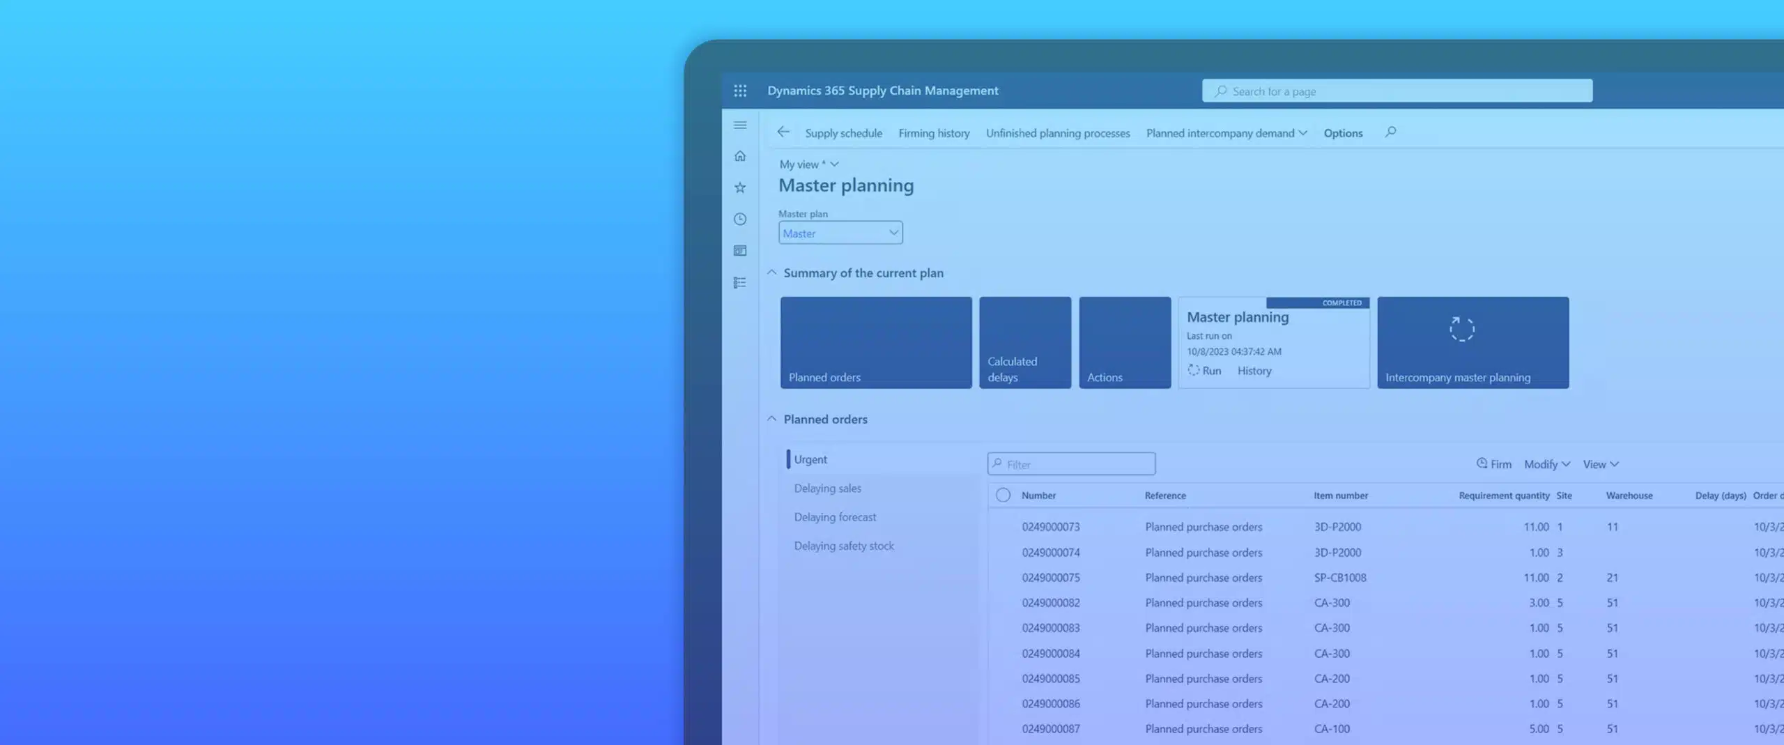1784x745 pixels.
Task: Click the action bar search magnifier icon
Action: point(1390,132)
